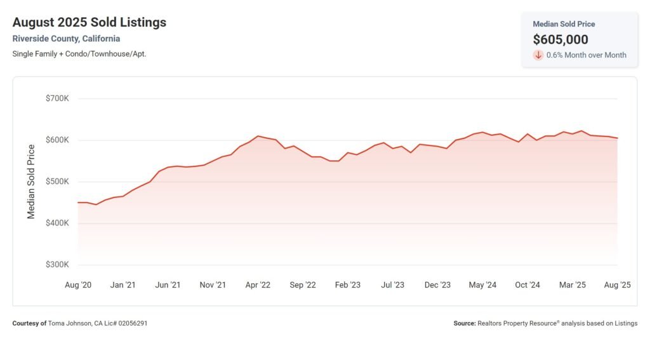Click the $605,000 median price value
Viewport: 650px width, 341px height.
[x=560, y=39]
